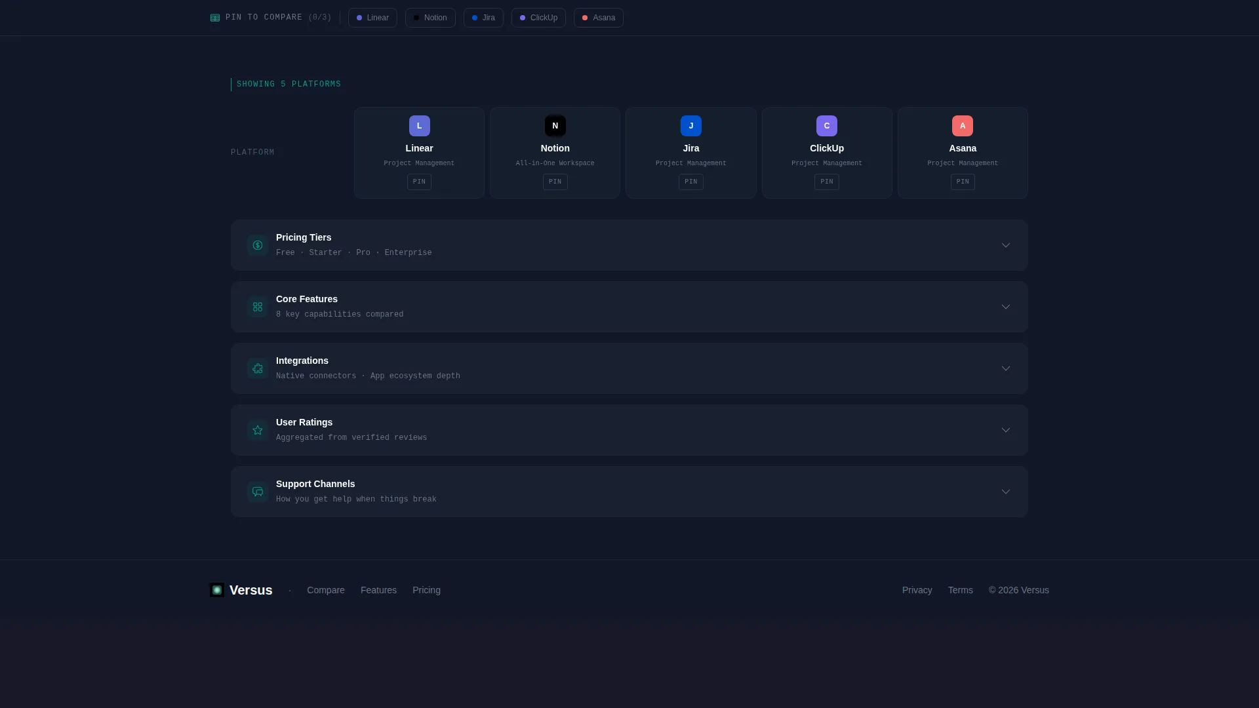Screen dimensions: 1259x708
Task: Click 'How you get help when things break'
Action: tap(356, 500)
